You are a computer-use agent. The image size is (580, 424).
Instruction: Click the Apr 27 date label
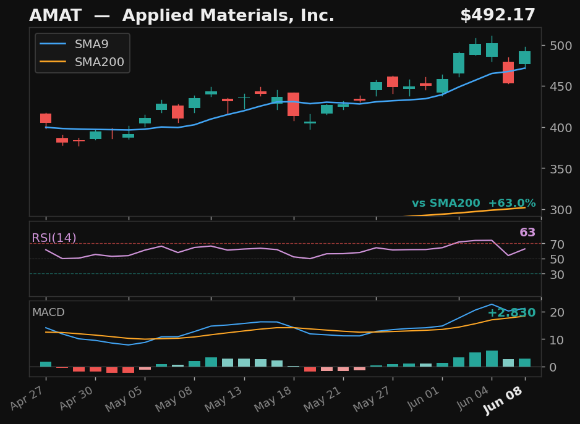tap(27, 399)
